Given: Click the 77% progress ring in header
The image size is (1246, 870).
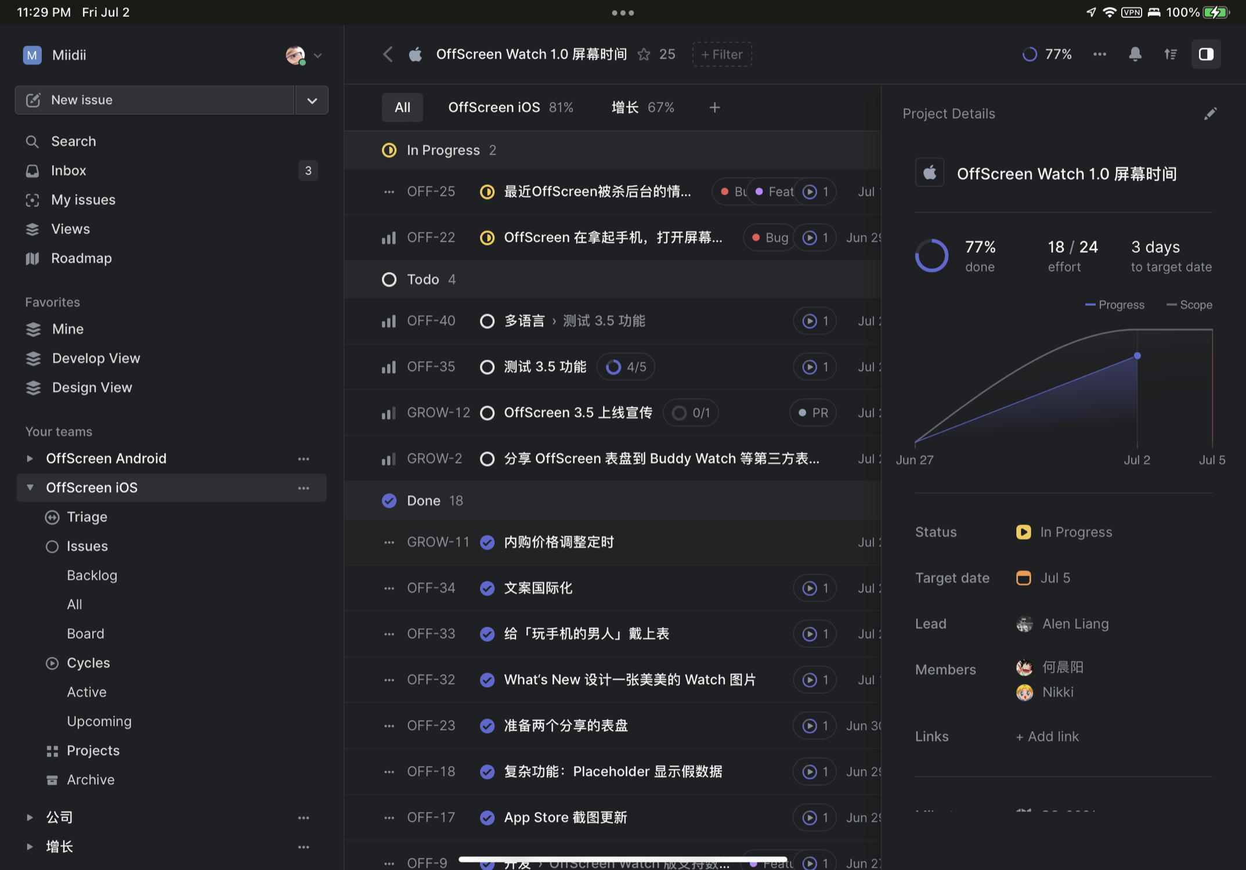Looking at the screenshot, I should click(1030, 54).
